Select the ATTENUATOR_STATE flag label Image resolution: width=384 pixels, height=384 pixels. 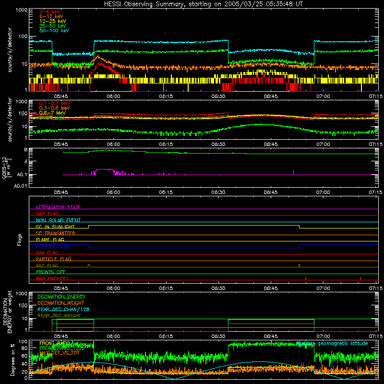(x=58, y=207)
